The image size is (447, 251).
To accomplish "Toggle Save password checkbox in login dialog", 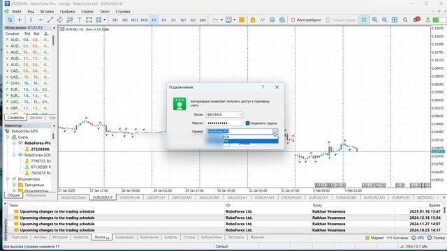I will click(247, 123).
